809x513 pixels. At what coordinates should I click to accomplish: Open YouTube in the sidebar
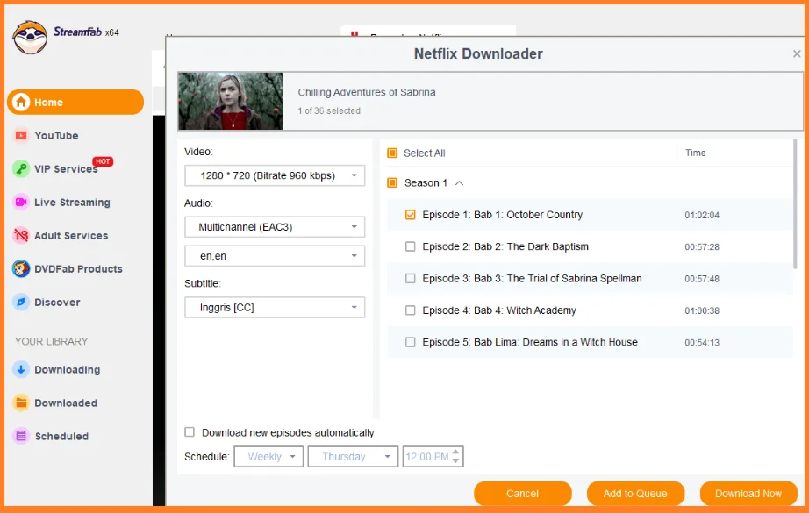coord(56,136)
